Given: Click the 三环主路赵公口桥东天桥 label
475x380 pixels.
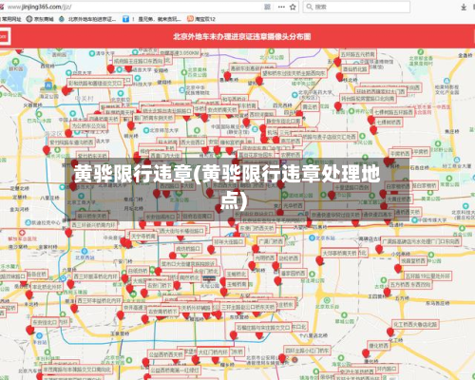Looking at the screenshot, I should tap(248, 307).
